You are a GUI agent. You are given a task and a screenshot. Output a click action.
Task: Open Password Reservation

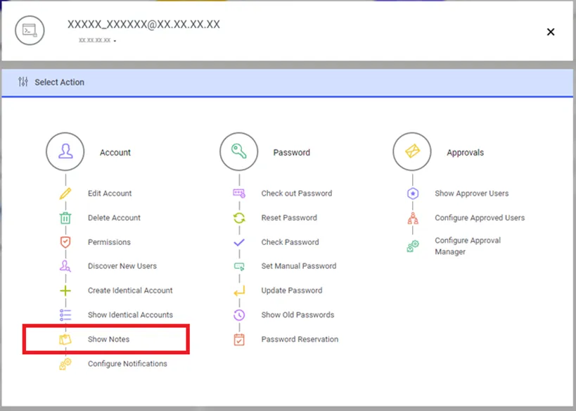[300, 339]
